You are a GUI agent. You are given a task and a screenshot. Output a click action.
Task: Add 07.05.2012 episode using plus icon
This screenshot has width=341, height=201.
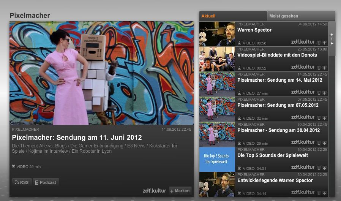[324, 118]
